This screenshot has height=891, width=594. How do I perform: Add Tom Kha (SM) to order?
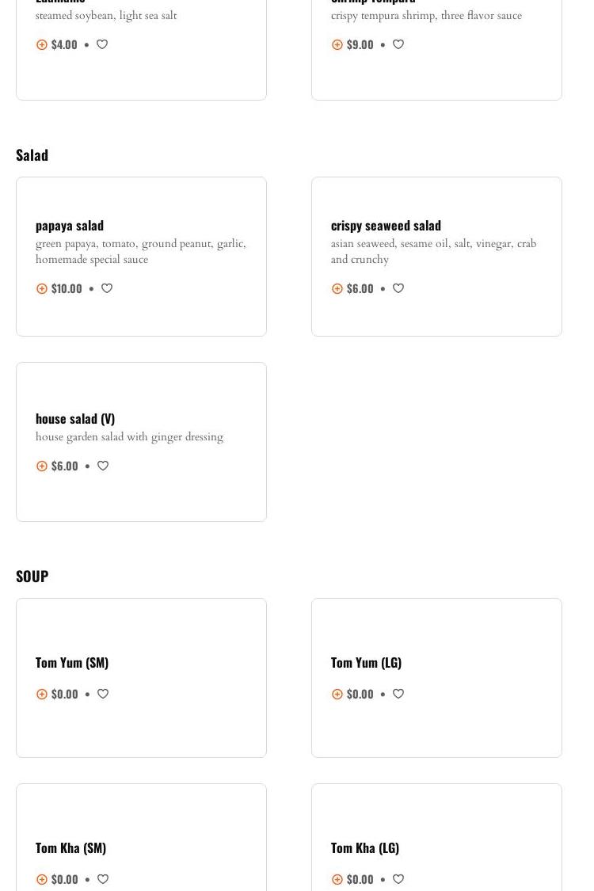click(x=42, y=880)
